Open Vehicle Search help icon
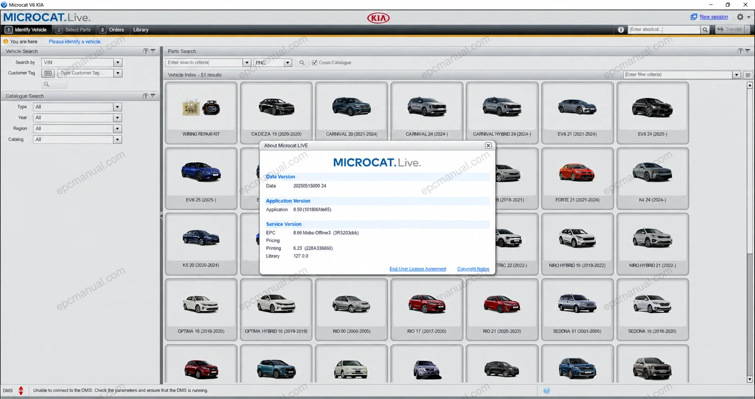This screenshot has width=755, height=399. [146, 51]
